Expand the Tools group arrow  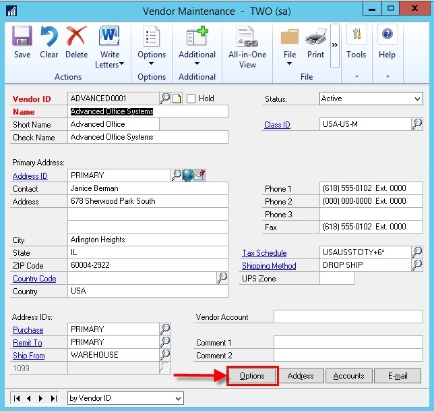356,76
